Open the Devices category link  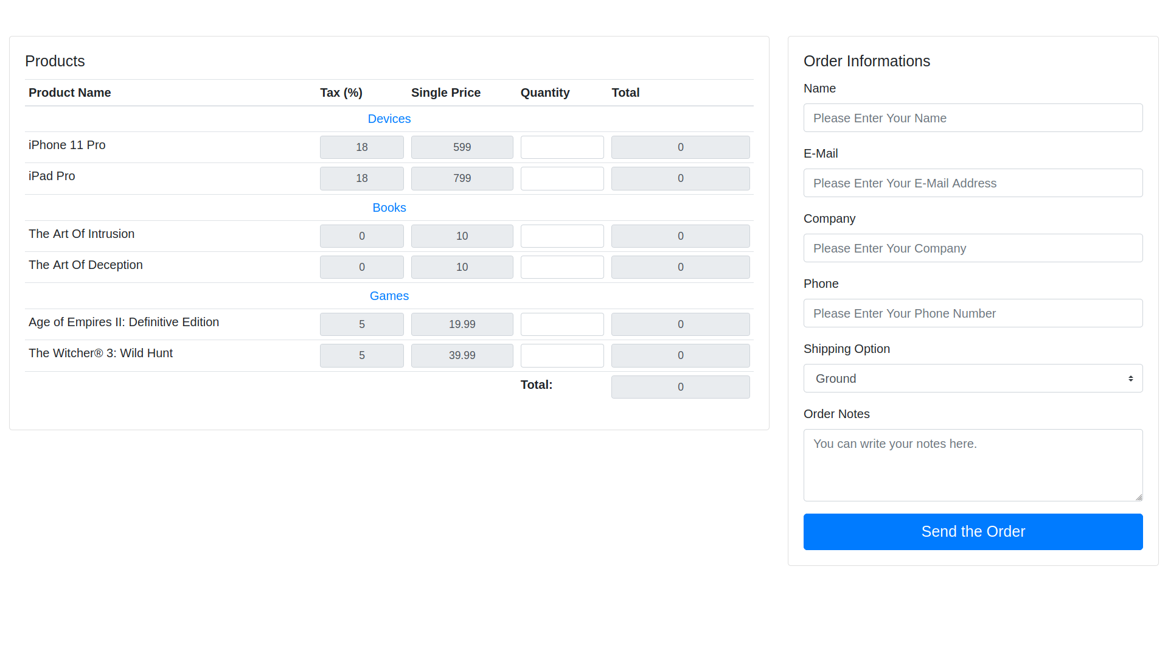point(389,119)
